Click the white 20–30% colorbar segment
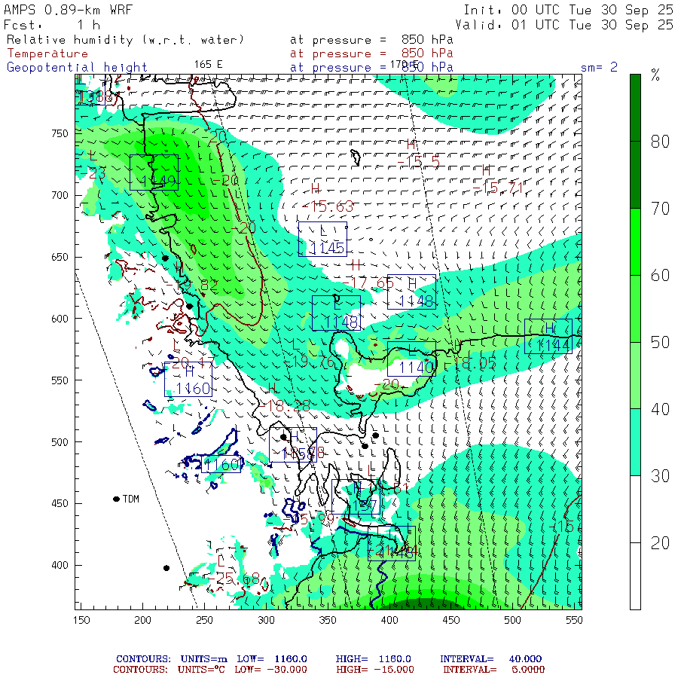This screenshot has height=678, width=678. pos(635,509)
